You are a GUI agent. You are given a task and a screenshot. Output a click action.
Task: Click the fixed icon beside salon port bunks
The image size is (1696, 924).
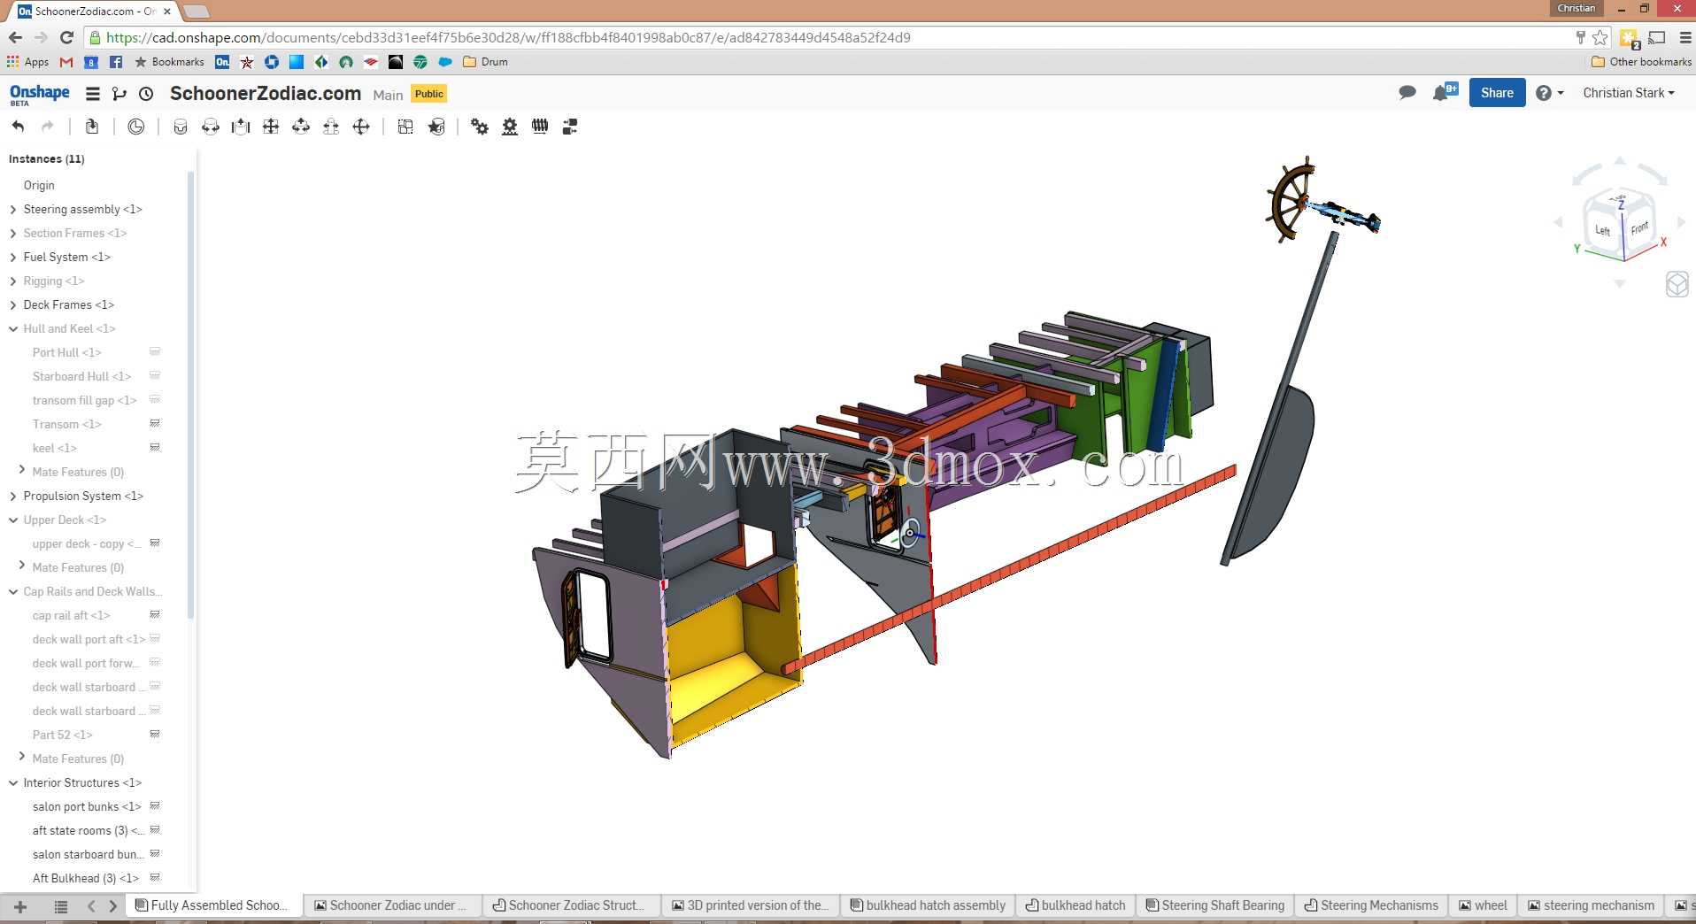tap(155, 806)
